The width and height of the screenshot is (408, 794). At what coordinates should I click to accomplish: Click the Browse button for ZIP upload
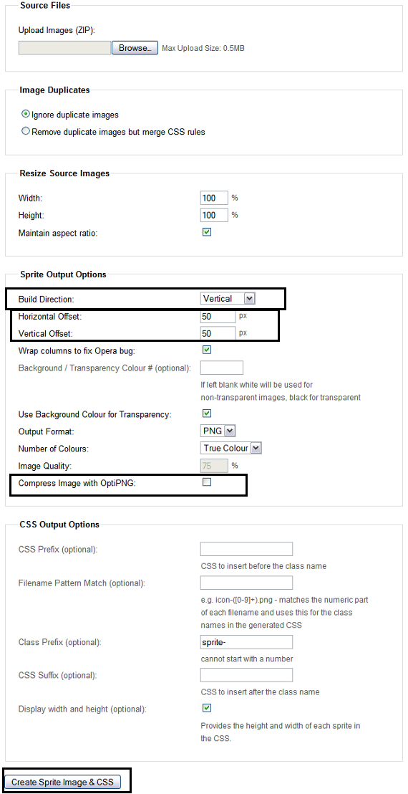tap(135, 48)
